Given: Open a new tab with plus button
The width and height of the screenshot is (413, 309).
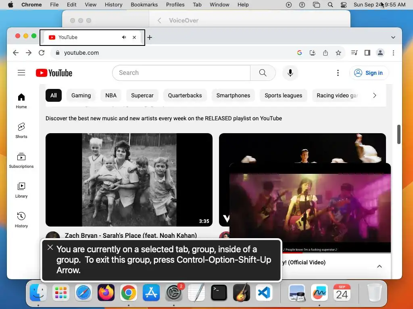Looking at the screenshot, I should 150,37.
